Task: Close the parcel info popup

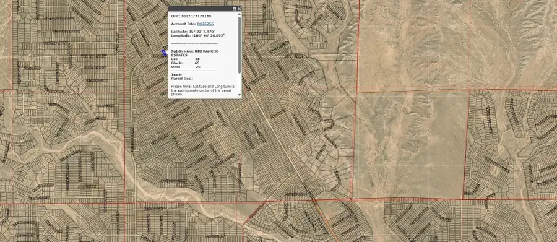Action: click(x=239, y=9)
